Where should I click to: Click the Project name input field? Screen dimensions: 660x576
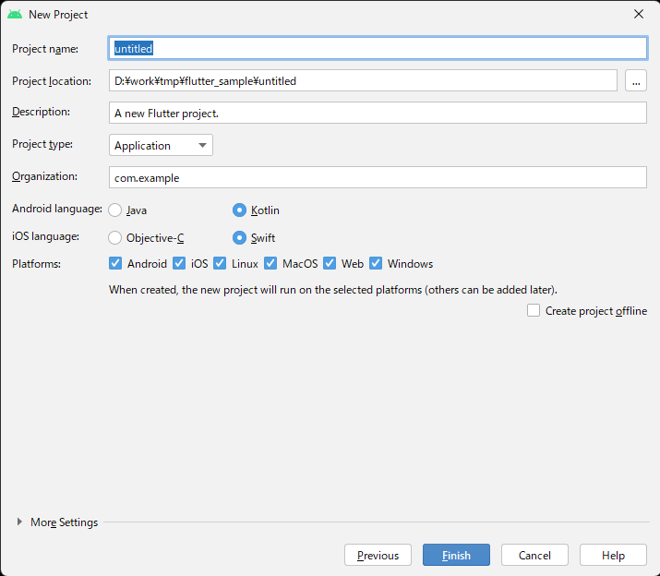(x=378, y=48)
